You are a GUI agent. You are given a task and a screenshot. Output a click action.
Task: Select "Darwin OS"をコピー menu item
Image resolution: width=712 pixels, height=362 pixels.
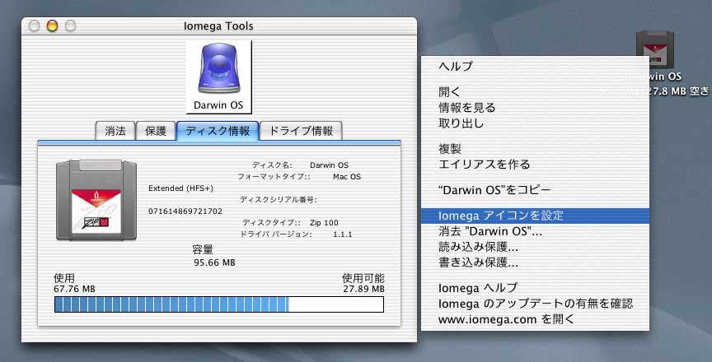point(535,190)
